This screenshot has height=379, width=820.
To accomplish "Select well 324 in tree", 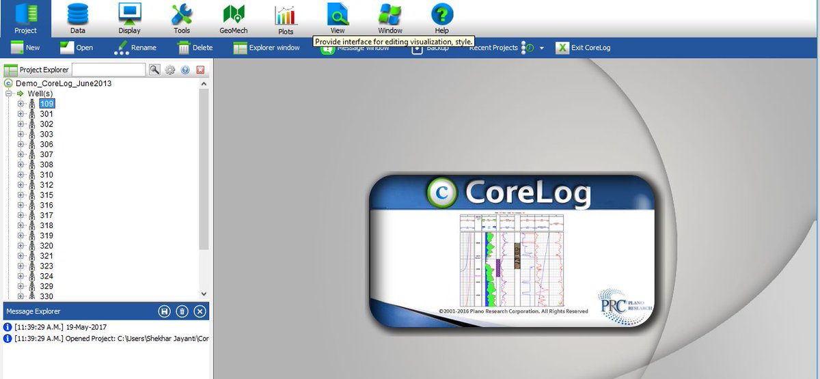I will tap(46, 276).
